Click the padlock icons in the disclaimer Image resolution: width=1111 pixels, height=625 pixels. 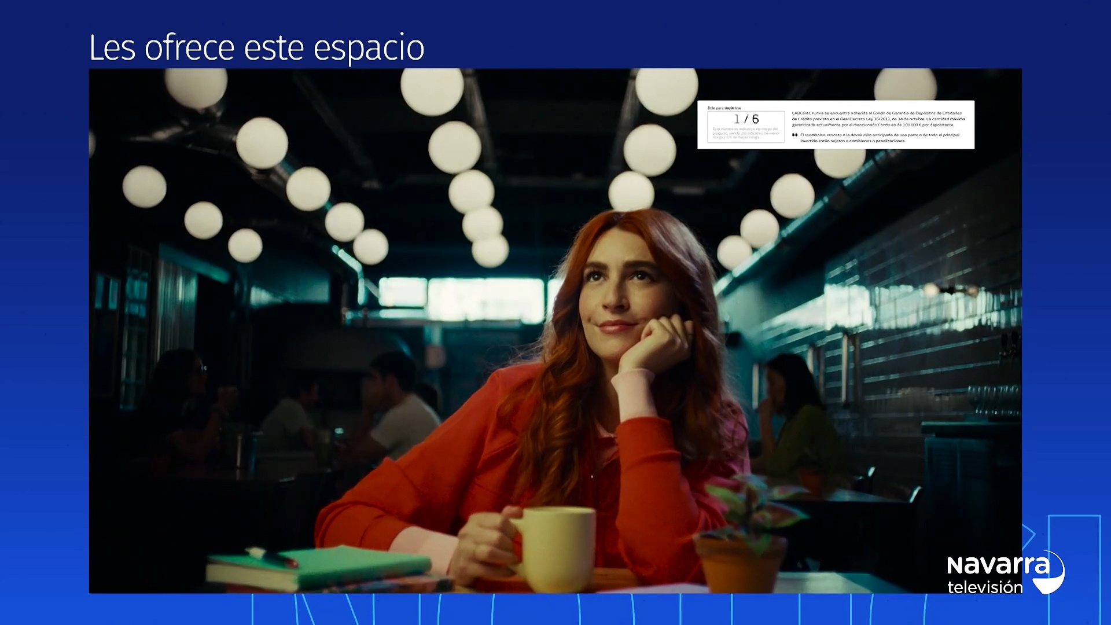tap(795, 135)
